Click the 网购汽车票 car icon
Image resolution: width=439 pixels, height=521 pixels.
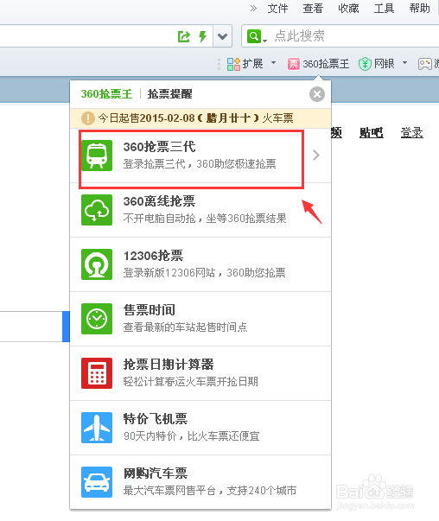97,482
